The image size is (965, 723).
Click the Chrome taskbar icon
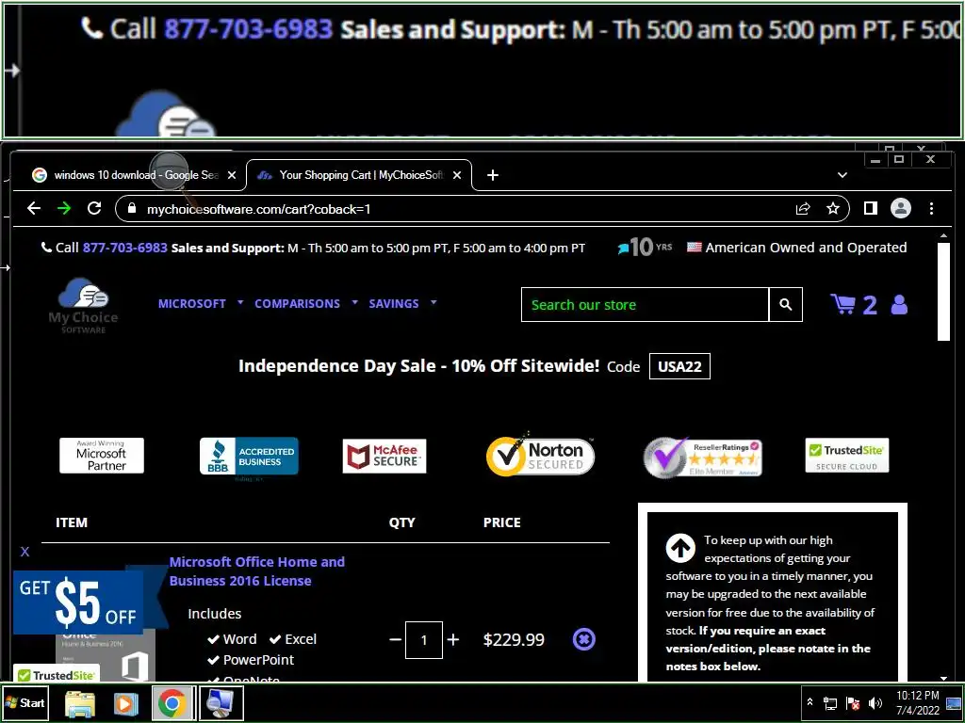pyautogui.click(x=173, y=703)
